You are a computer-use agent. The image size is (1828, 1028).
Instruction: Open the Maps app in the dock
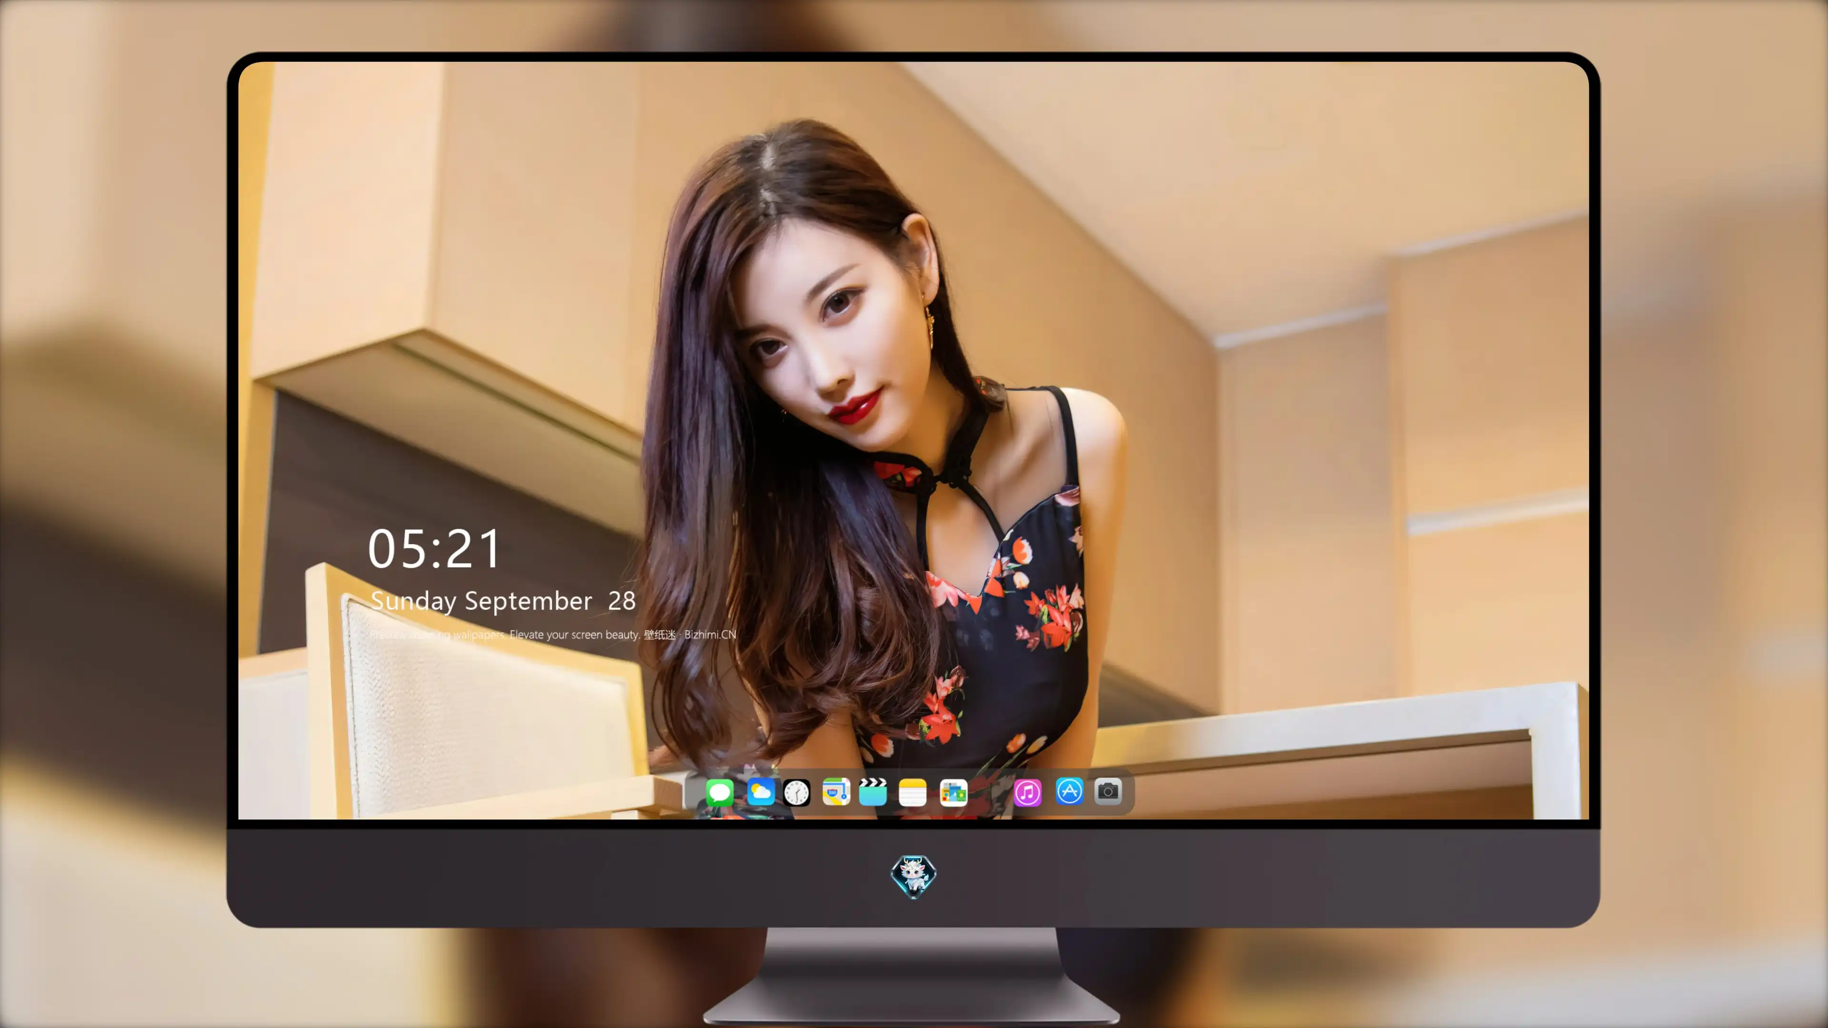[836, 792]
